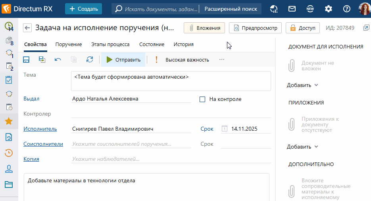Image resolution: width=371 pixels, height=201 pixels.
Task: Enable the "На контроле" checkbox
Action: (202, 99)
